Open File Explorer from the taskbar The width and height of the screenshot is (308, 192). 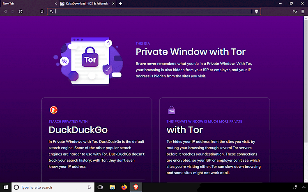pyautogui.click(x=112, y=187)
